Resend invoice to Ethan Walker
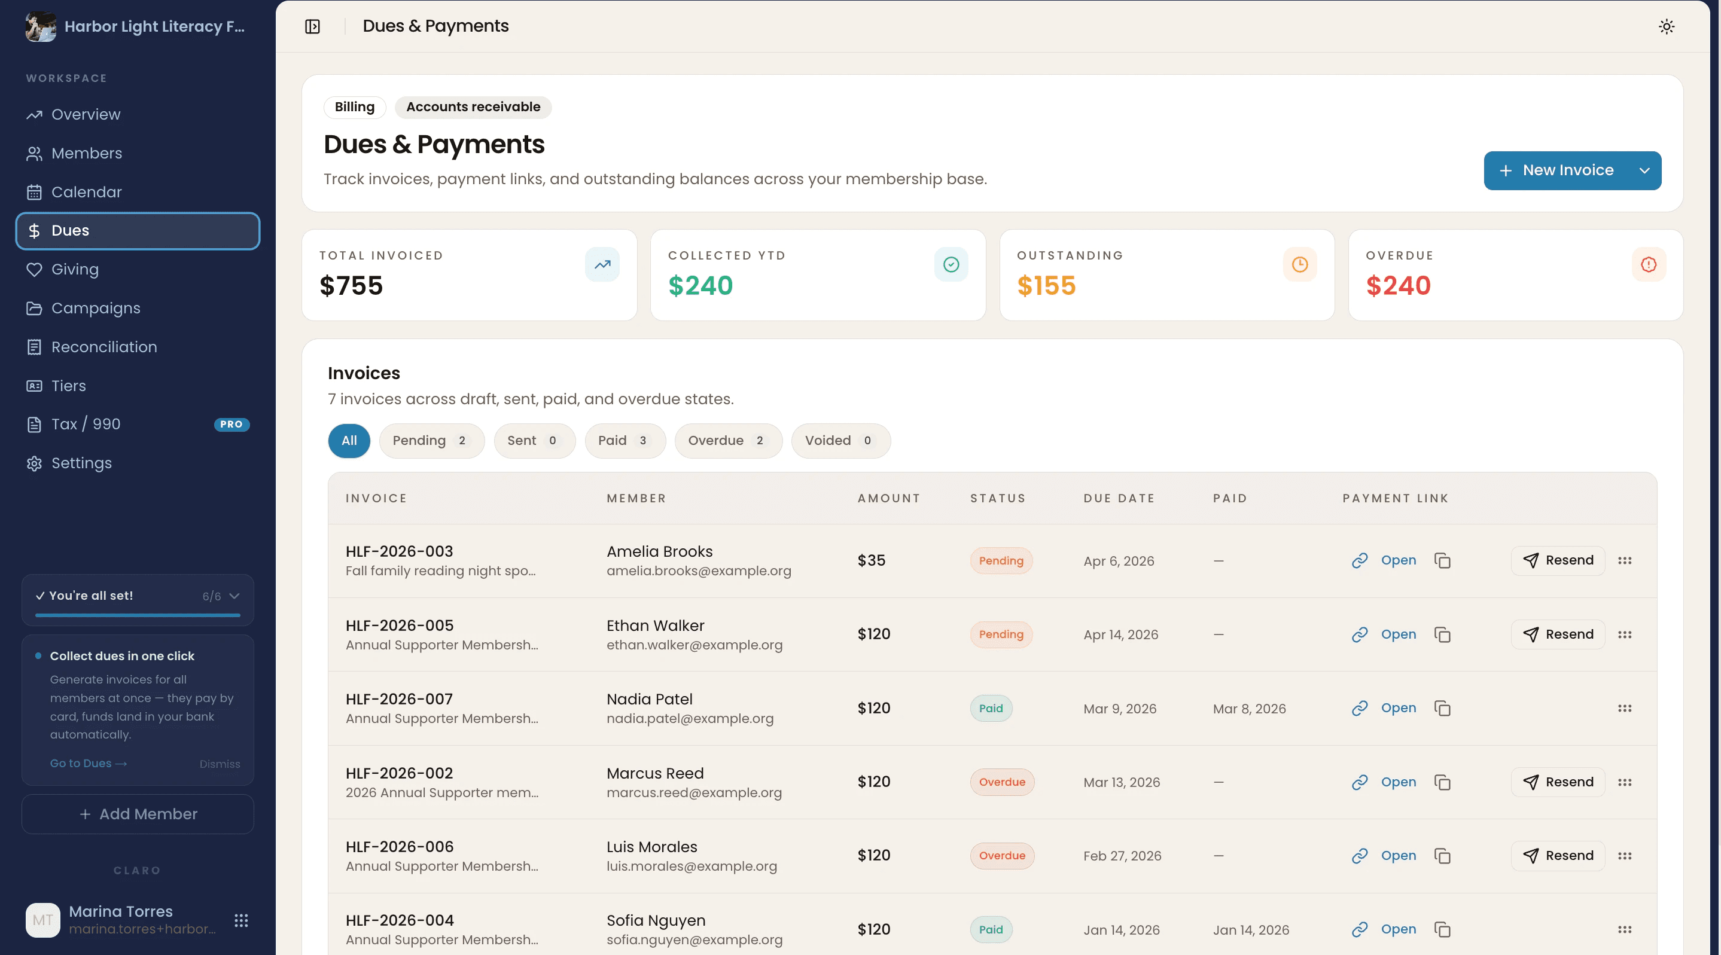 coord(1557,634)
